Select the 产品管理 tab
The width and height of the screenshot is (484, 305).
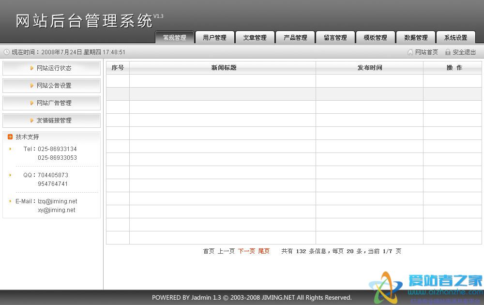(x=295, y=38)
